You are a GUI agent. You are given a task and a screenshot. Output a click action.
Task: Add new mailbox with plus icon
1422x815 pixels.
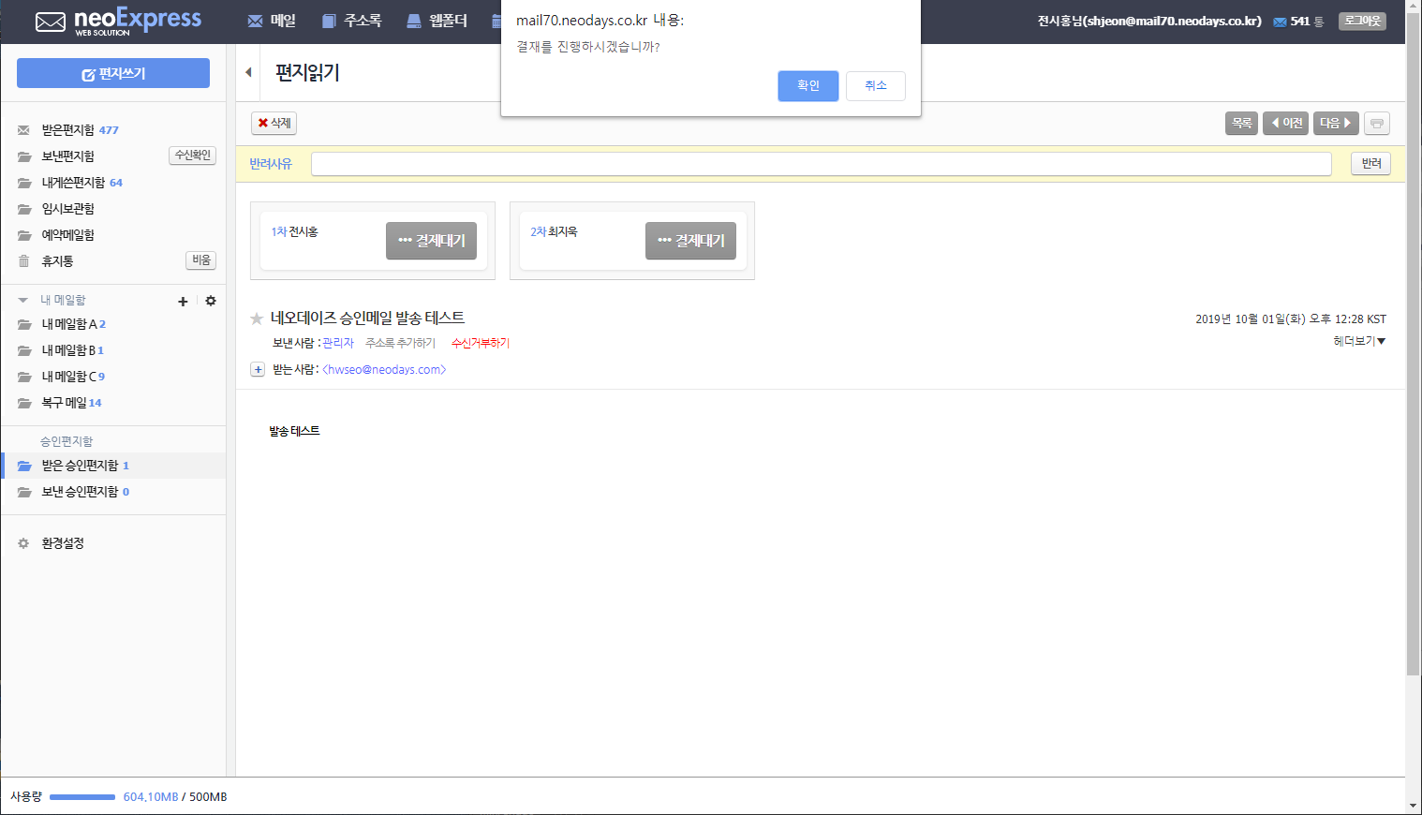(183, 301)
